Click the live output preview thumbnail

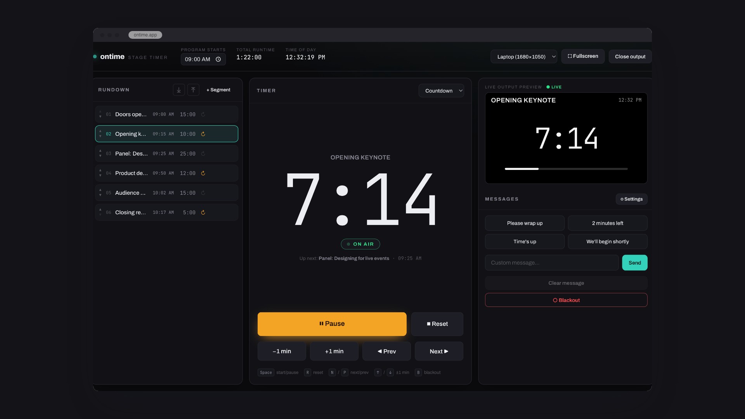pos(566,139)
